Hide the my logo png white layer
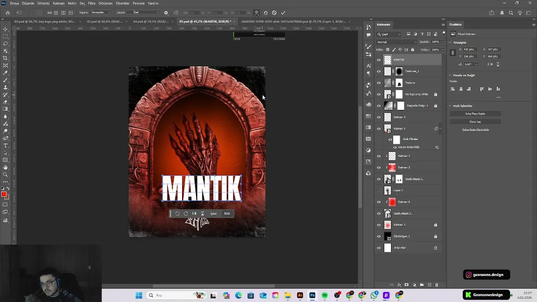Image resolution: width=537 pixels, height=302 pixels. click(379, 94)
